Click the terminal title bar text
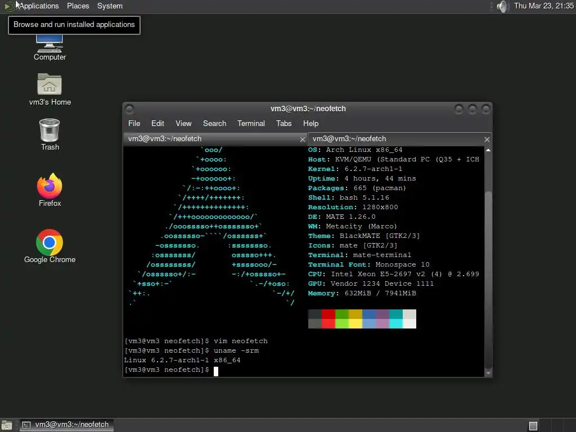The image size is (576, 432). (308, 109)
